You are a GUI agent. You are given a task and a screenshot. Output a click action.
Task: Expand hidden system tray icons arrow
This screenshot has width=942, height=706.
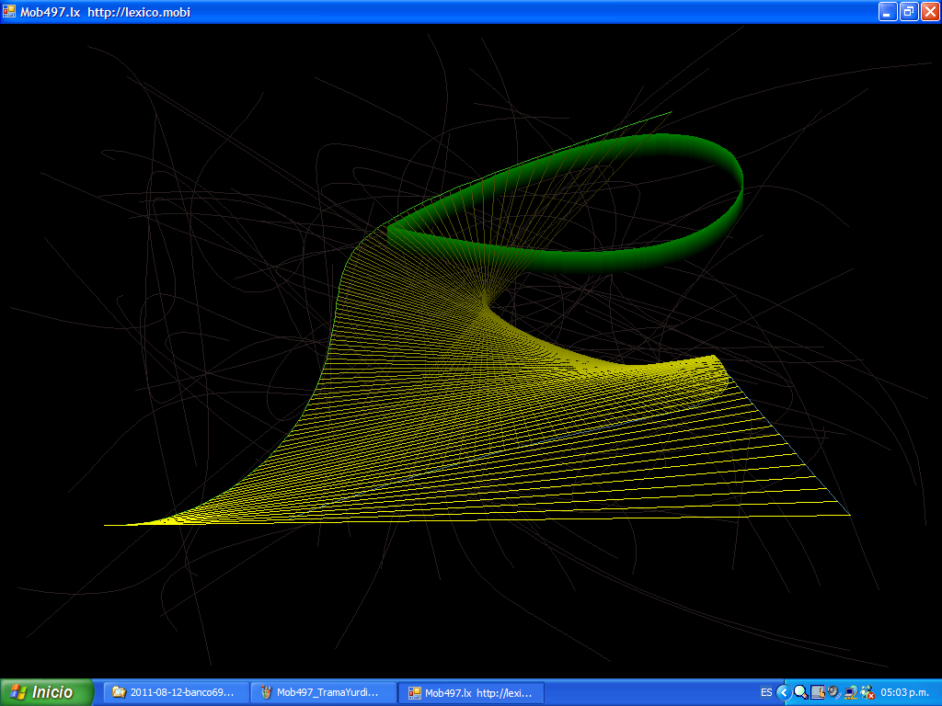pyautogui.click(x=783, y=692)
